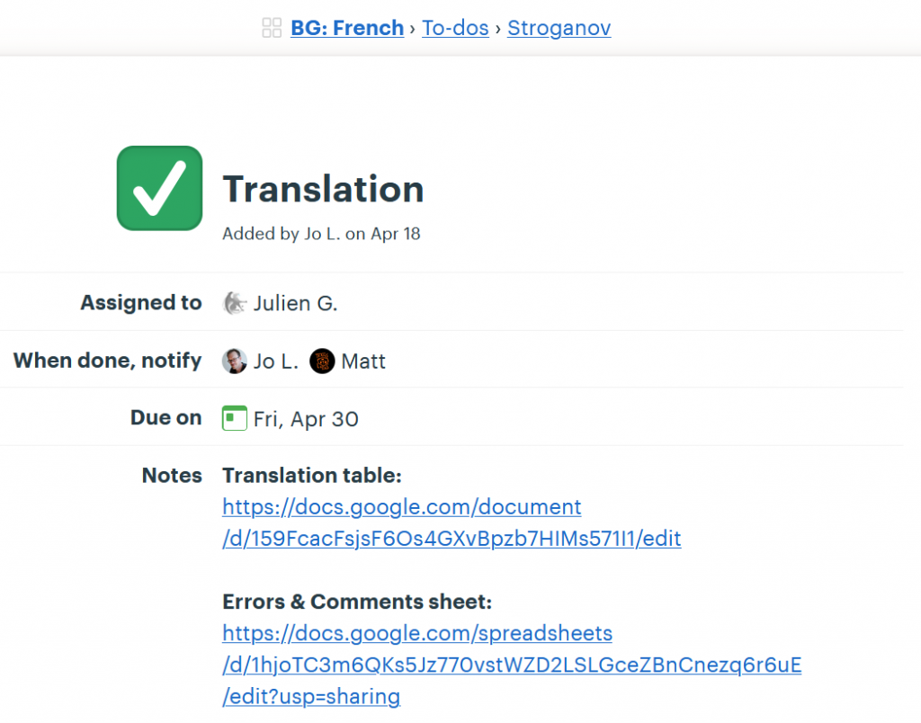Screen dimensions: 921x723
Task: Go to To-dos breadcrumb
Action: pyautogui.click(x=455, y=28)
